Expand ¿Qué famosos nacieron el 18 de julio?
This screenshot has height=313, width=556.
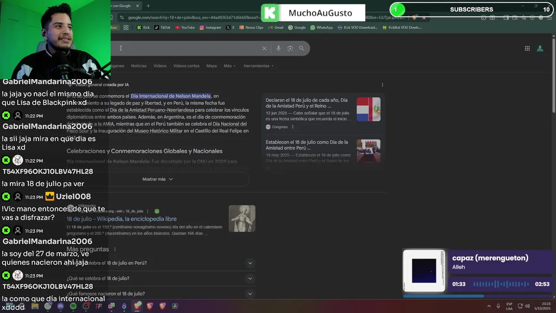point(161,294)
